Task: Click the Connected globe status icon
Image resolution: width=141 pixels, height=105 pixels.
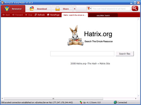Action: coord(115,102)
